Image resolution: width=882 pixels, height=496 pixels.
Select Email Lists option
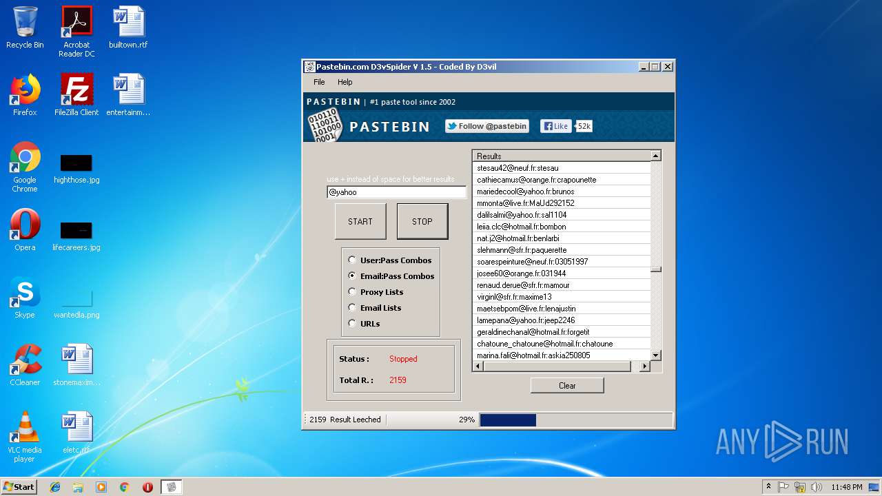tap(375, 308)
